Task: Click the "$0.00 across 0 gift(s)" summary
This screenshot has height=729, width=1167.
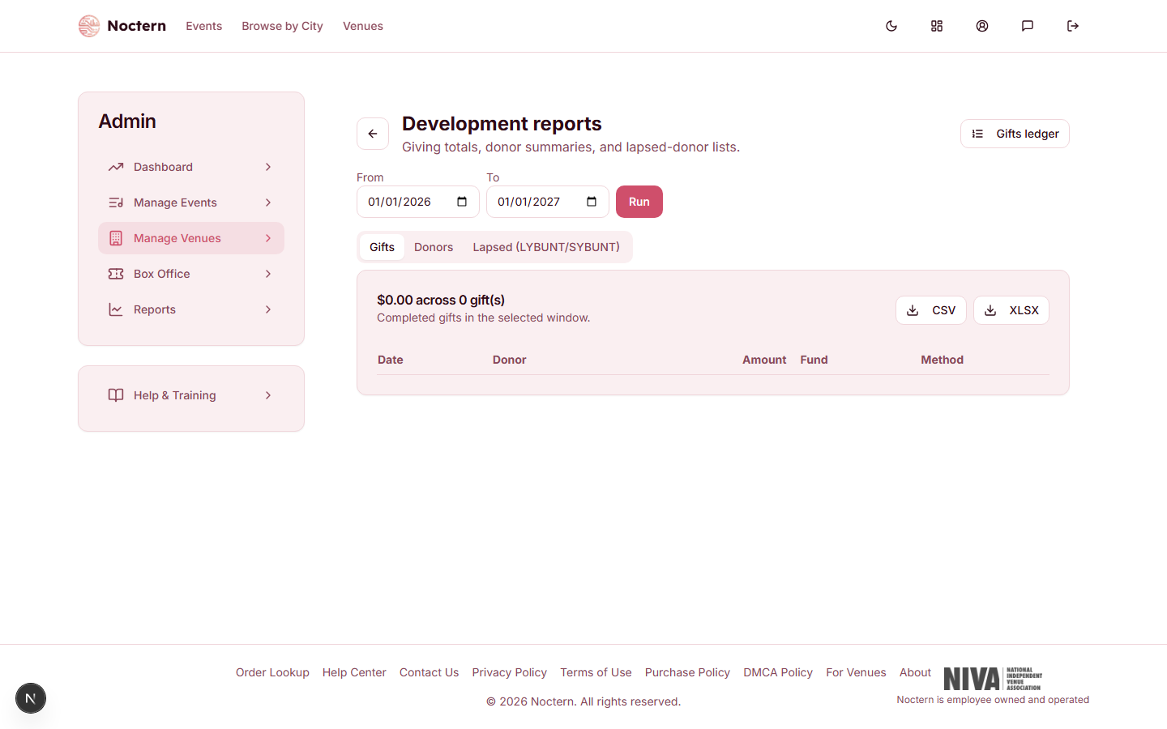Action: tap(441, 300)
